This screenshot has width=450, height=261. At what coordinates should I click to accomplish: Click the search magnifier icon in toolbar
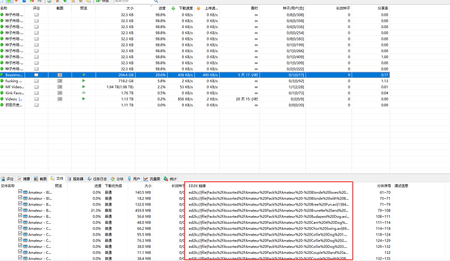156,1
